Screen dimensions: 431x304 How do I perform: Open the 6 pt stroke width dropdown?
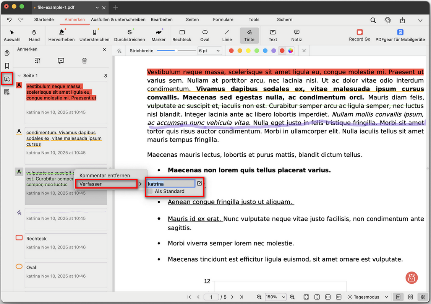click(x=209, y=51)
